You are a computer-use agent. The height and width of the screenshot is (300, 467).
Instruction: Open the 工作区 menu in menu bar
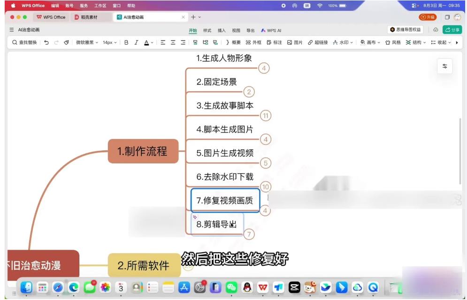(100, 6)
